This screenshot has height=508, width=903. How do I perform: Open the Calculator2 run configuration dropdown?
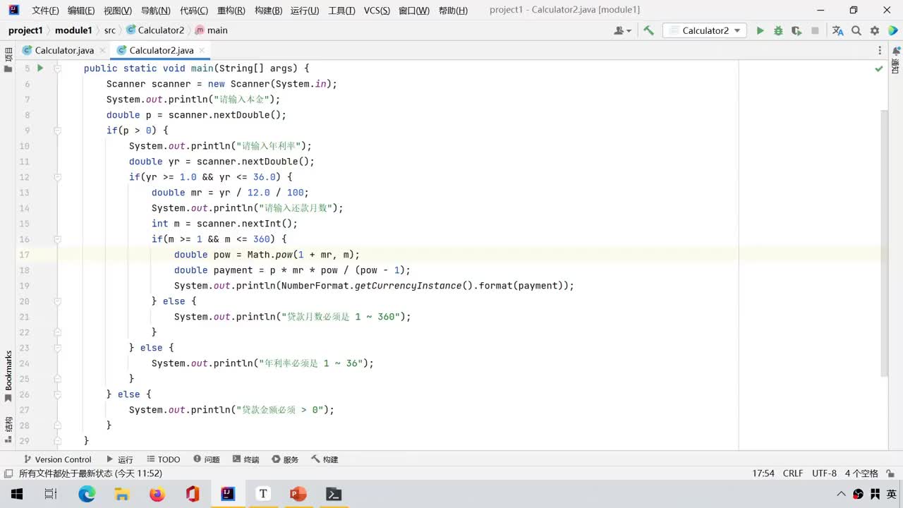[705, 30]
